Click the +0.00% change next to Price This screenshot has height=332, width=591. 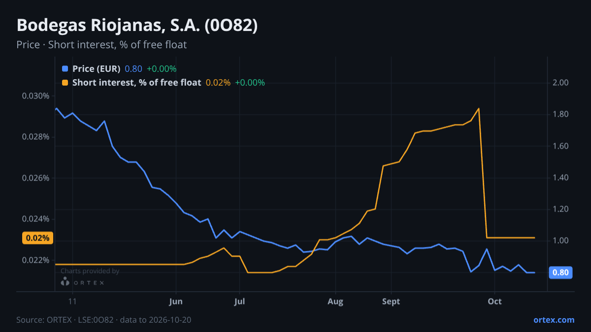162,69
